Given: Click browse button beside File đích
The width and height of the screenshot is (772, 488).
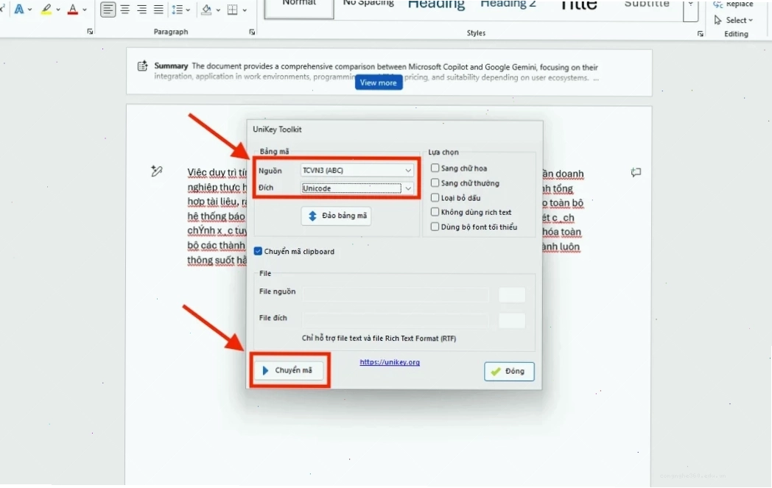Looking at the screenshot, I should pyautogui.click(x=512, y=321).
